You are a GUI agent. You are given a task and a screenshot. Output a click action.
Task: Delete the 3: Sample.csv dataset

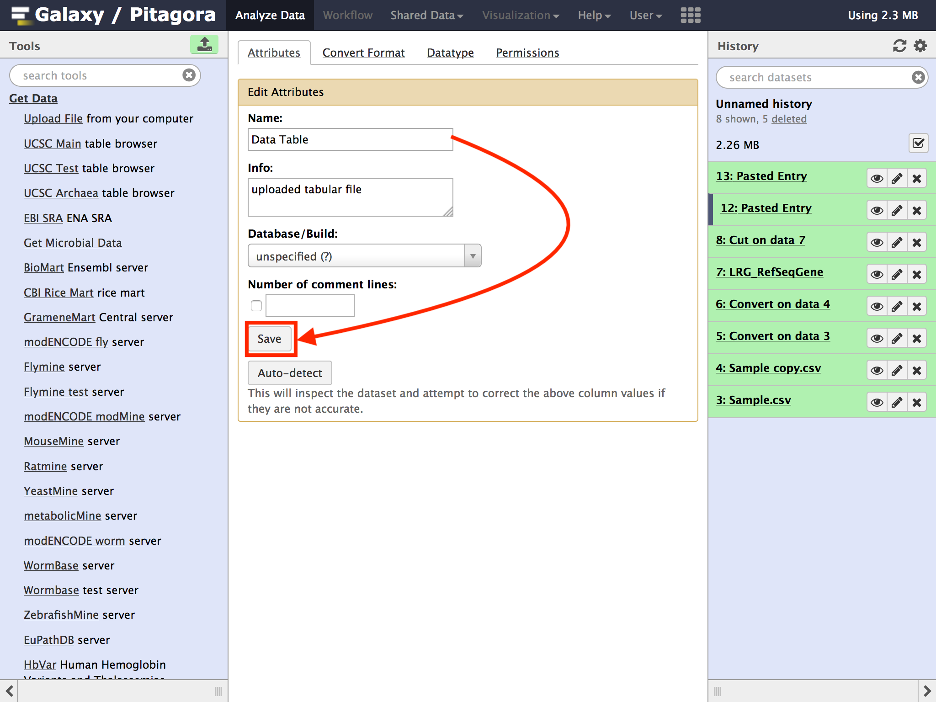pos(916,402)
